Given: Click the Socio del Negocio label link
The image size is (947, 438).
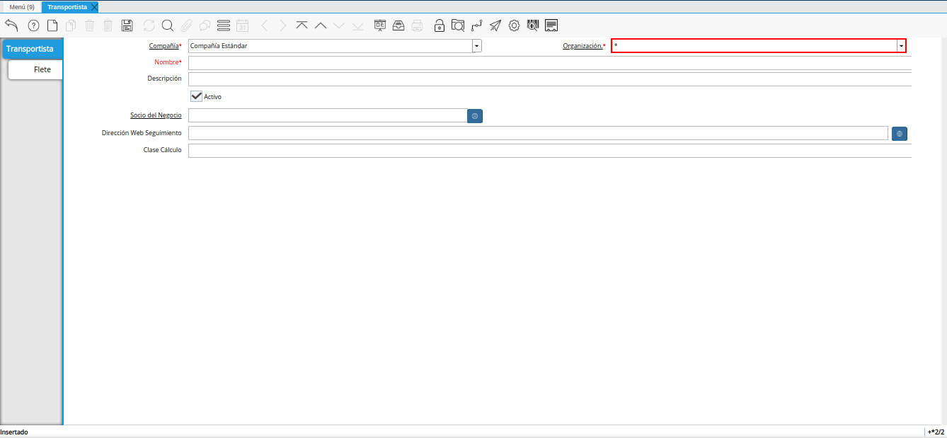Looking at the screenshot, I should tap(156, 115).
